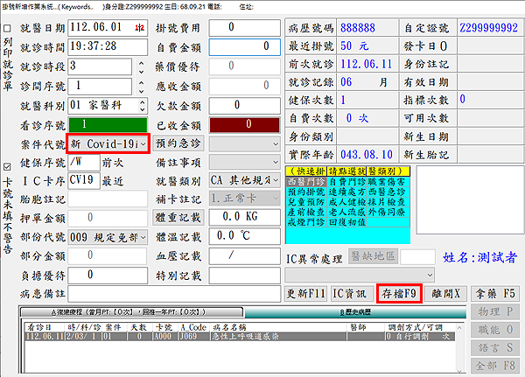Click the 預約急診 button
The width and height of the screenshot is (525, 377).
178,143
